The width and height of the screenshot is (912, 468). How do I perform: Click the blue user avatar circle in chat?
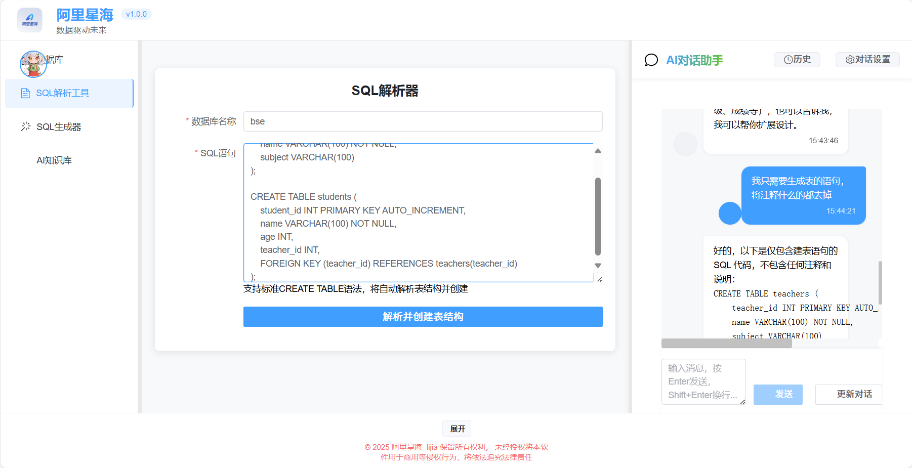click(730, 213)
